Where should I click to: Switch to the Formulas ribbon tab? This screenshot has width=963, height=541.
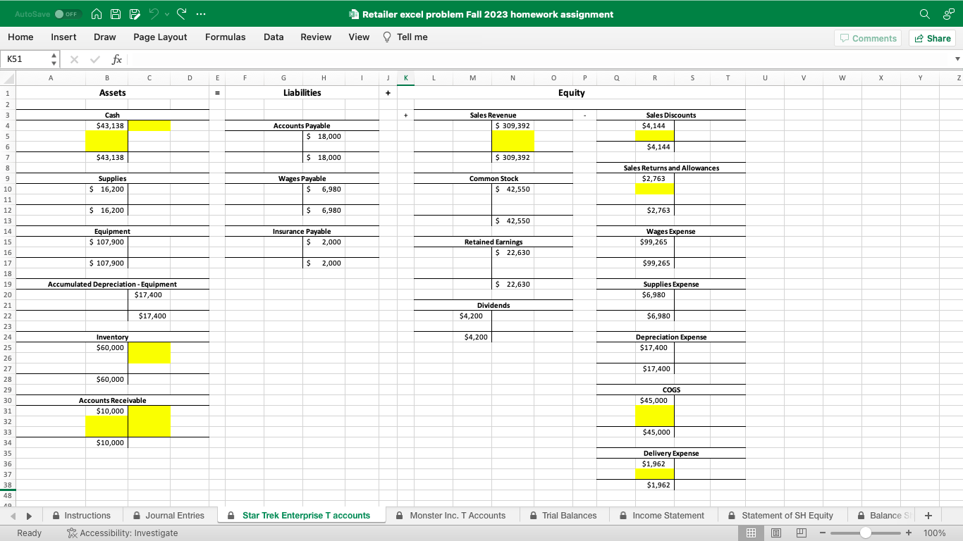click(x=226, y=37)
